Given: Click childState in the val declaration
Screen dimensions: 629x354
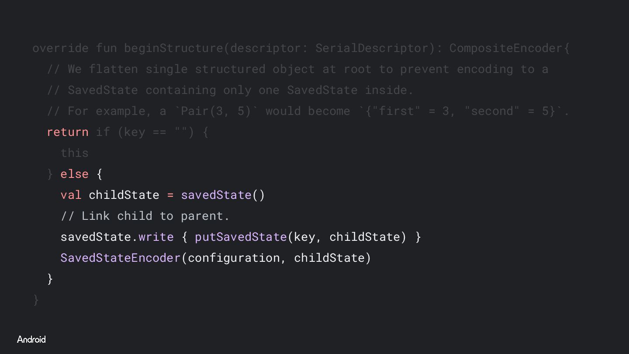Looking at the screenshot, I should tap(124, 195).
